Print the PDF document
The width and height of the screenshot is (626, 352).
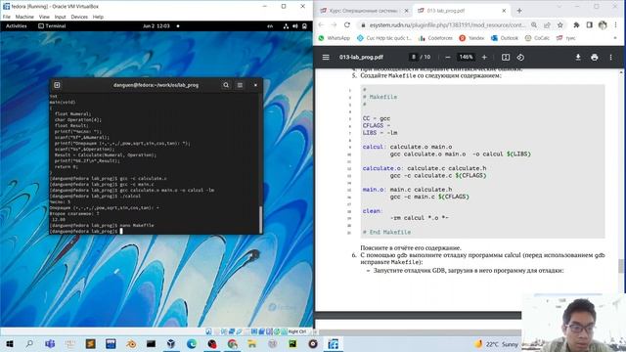pos(595,57)
